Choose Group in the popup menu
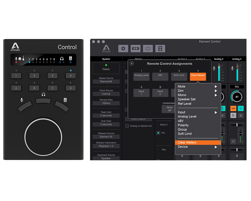Viewport: 251px width, 201px height. tap(198, 129)
